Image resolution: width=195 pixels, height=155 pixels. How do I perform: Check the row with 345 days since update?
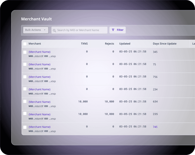(25, 52)
